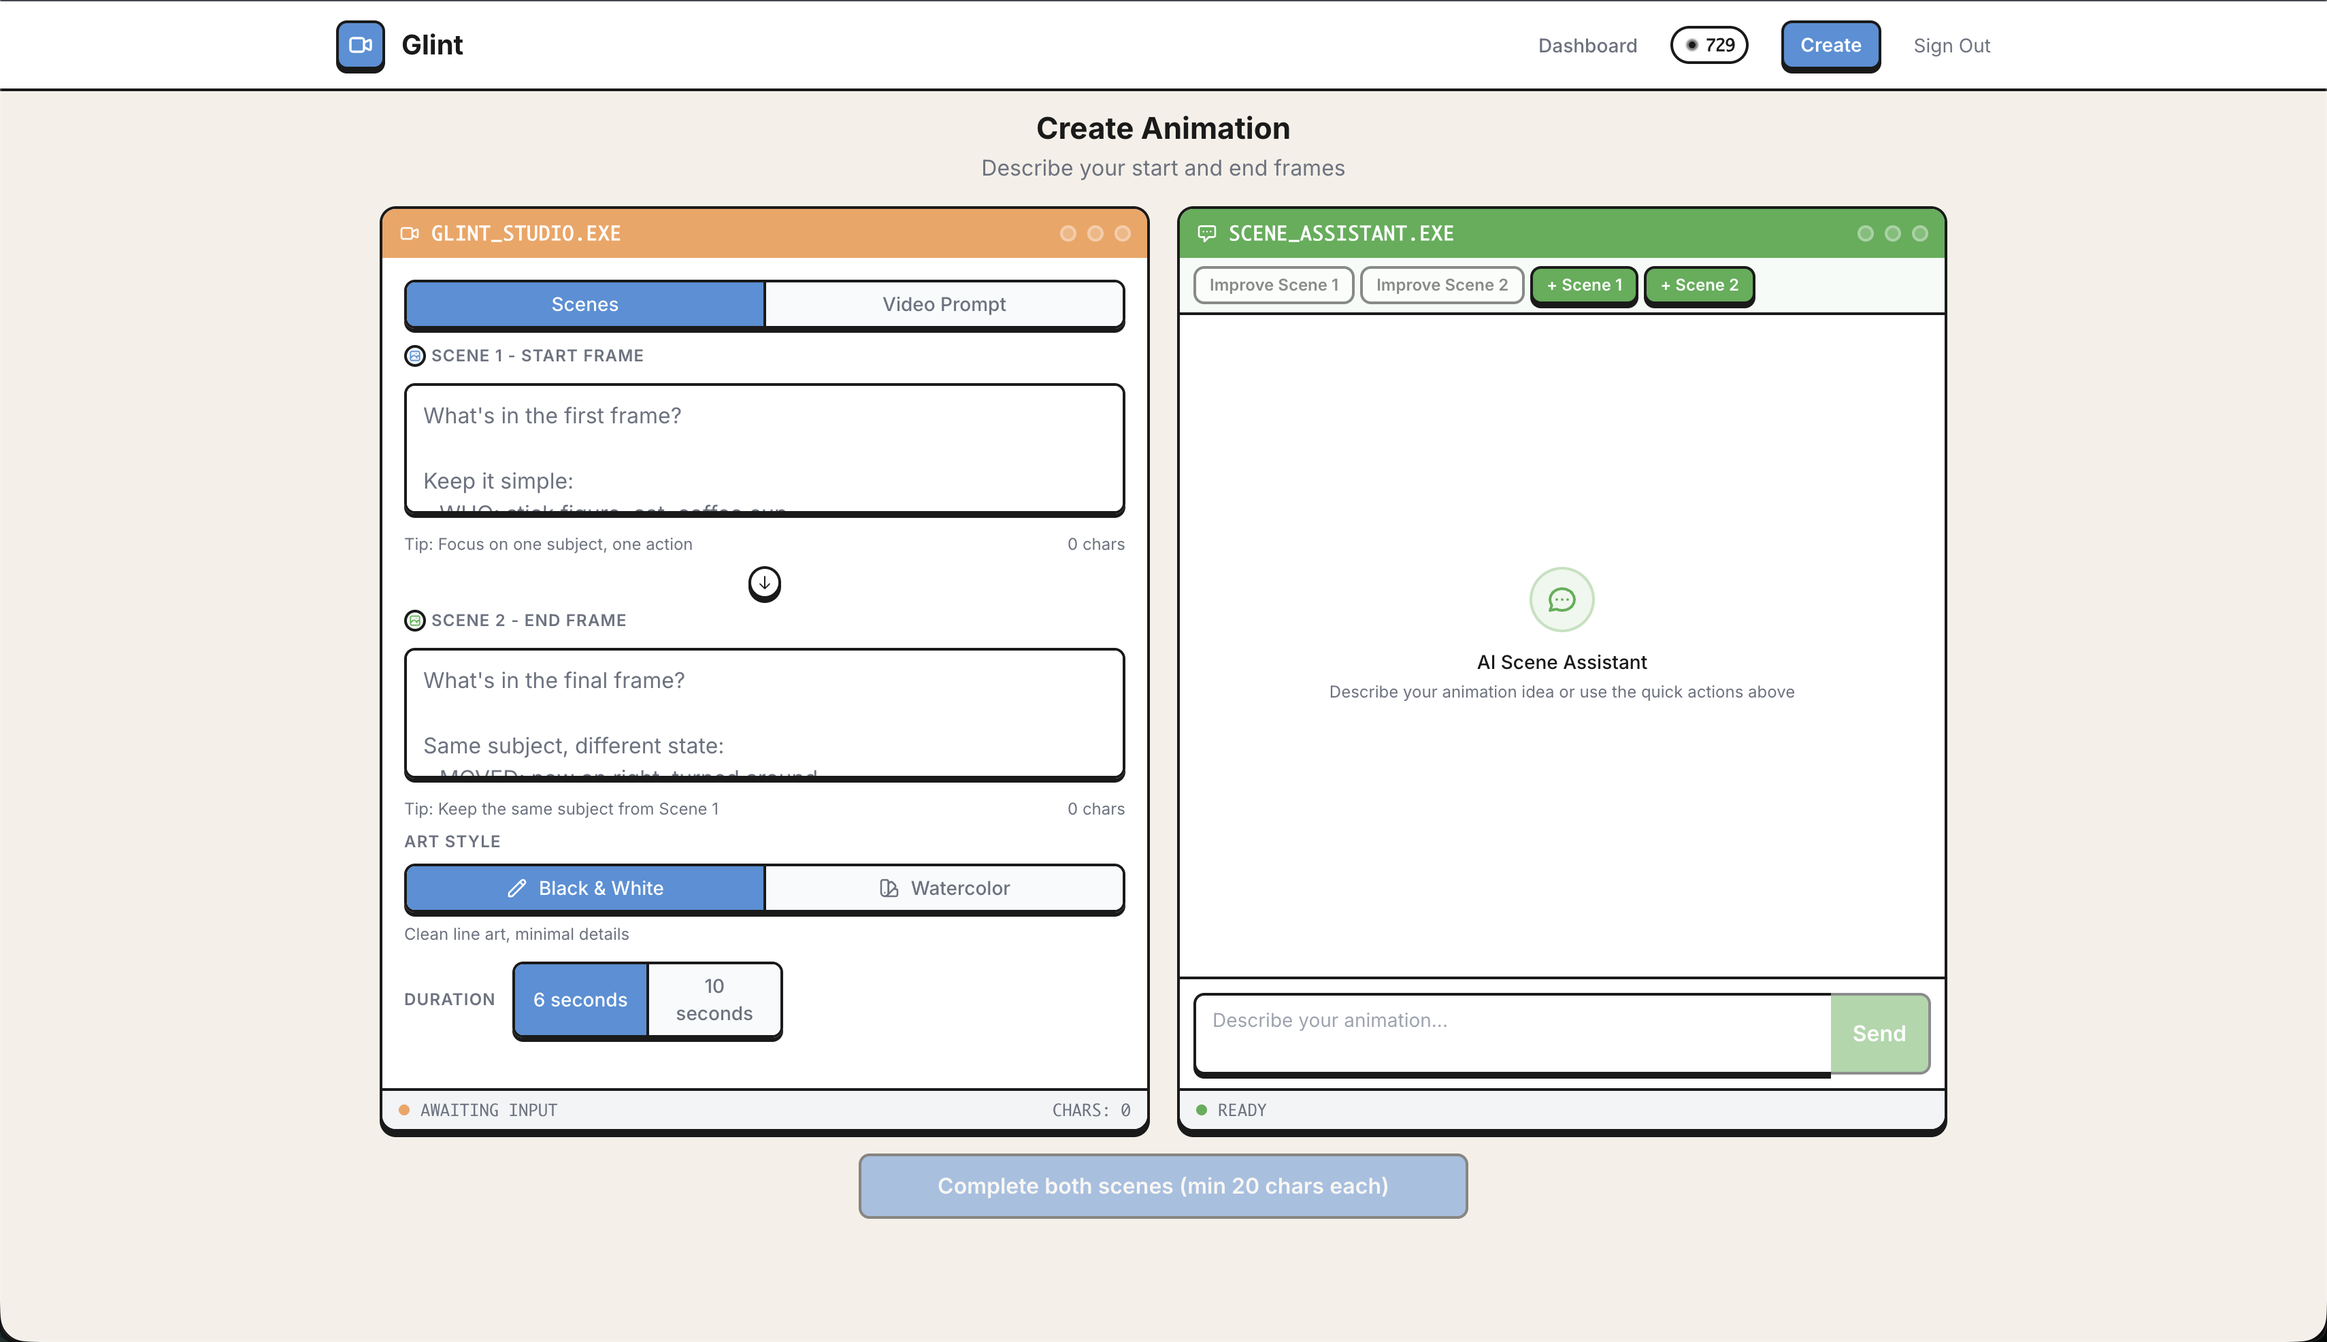Choose the 10 seconds duration
Image resolution: width=2327 pixels, height=1342 pixels.
click(714, 999)
